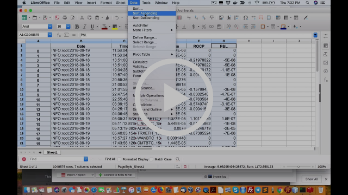Select AutoFilter in the Data menu

click(140, 25)
